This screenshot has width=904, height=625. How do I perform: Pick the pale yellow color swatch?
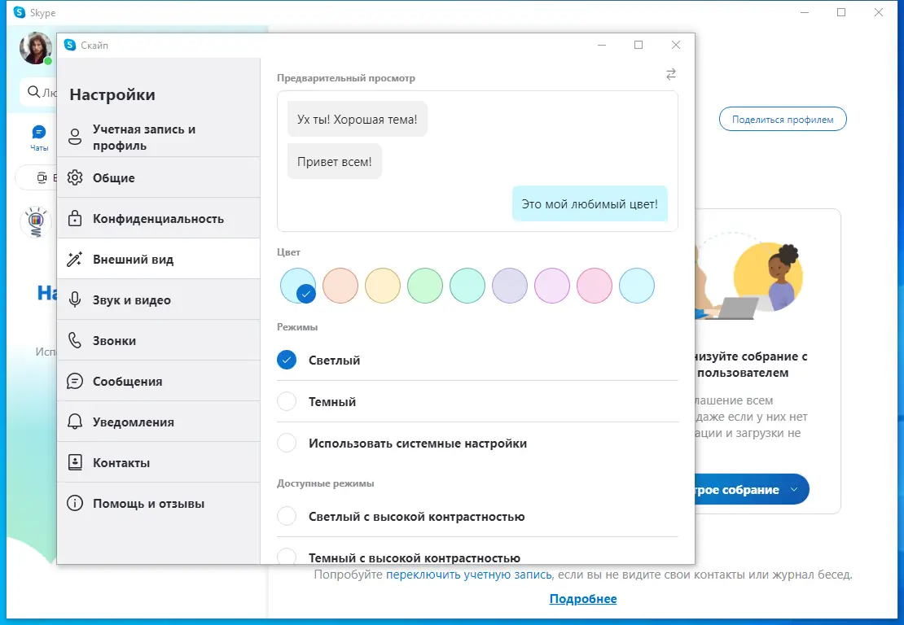tap(383, 286)
